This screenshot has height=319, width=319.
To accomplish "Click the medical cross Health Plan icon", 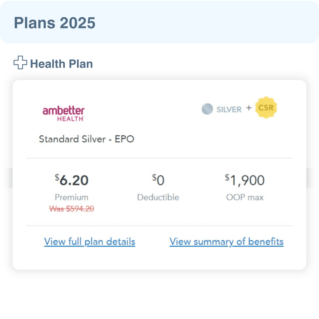I will (20, 62).
